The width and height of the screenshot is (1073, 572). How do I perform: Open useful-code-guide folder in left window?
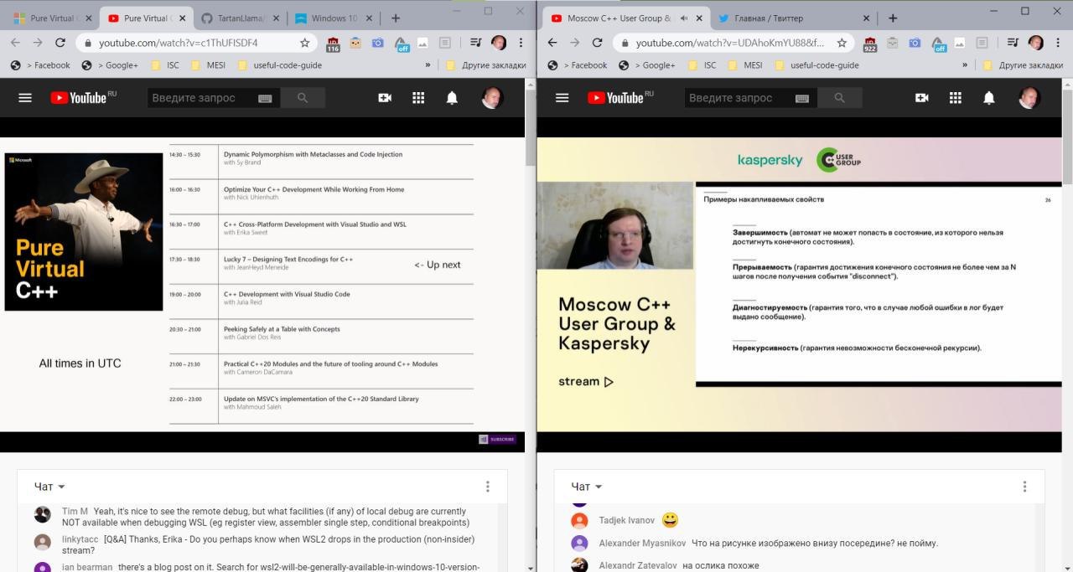pos(279,64)
